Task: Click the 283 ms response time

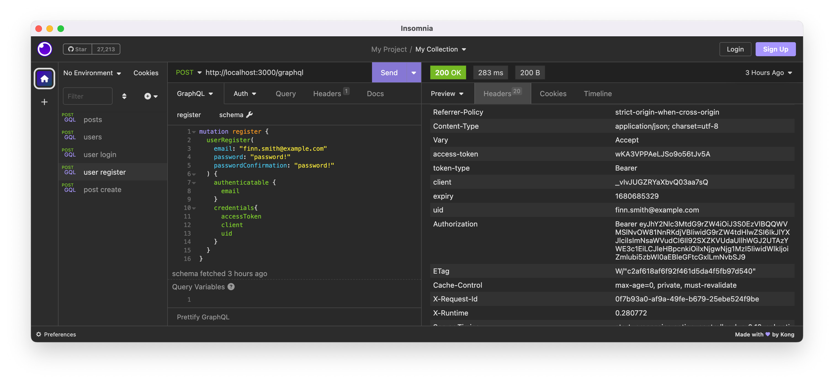Action: [x=490, y=72]
